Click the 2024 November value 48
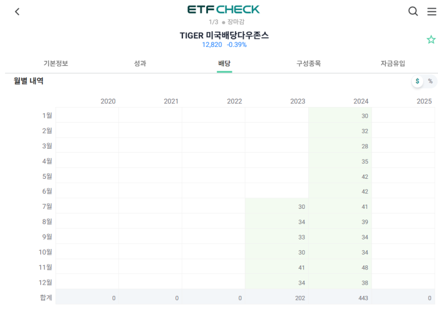Screen dimensions: 438x309 point(365,268)
